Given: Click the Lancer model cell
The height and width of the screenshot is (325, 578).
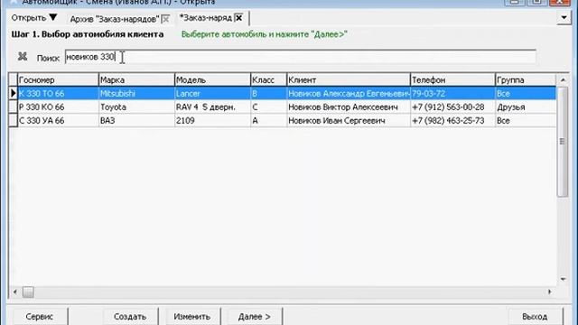Looking at the screenshot, I should coord(212,94).
